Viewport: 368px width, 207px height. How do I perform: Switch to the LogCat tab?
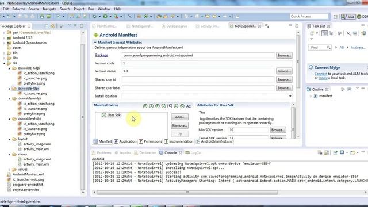pyautogui.click(x=194, y=153)
